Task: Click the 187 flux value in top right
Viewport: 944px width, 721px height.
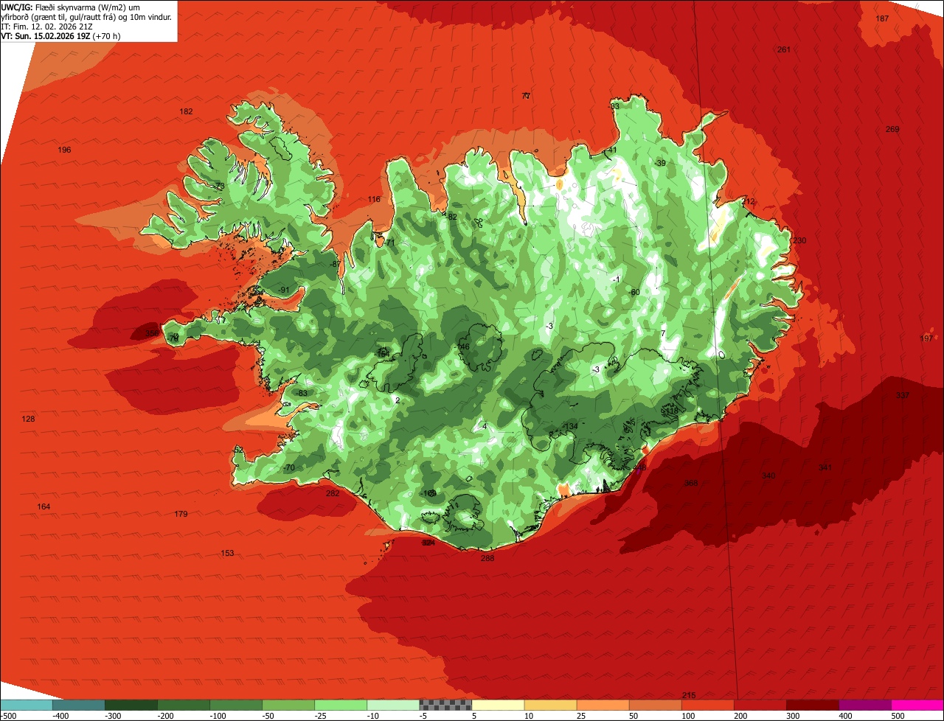Action: [x=882, y=18]
